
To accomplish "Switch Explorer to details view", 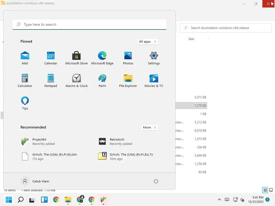I will [265, 190].
